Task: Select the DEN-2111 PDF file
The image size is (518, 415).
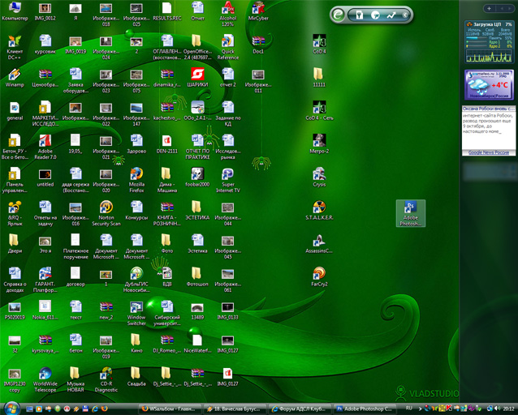Action: [166, 144]
